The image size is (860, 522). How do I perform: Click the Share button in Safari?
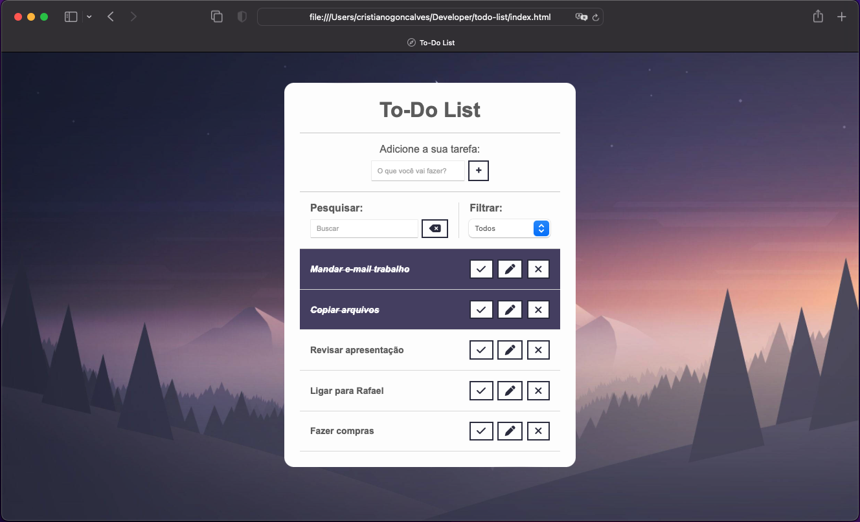click(818, 17)
